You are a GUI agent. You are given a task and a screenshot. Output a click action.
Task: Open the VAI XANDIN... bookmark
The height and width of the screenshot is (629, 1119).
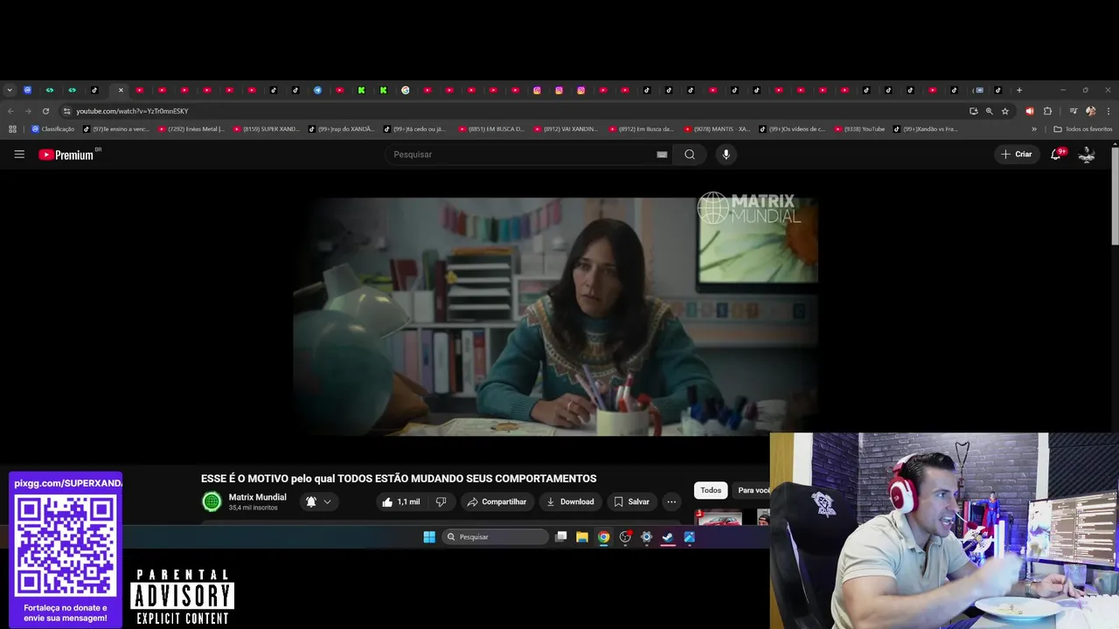[x=566, y=129]
